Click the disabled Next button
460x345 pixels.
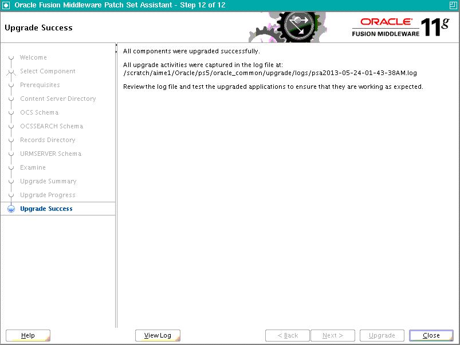point(333,335)
